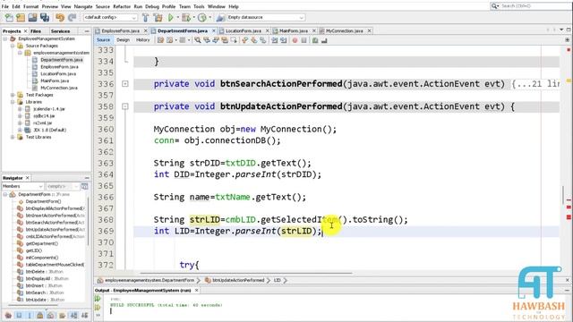Toggle Show Static Members in navigator bar
The width and height of the screenshot is (573, 322).
[30, 315]
